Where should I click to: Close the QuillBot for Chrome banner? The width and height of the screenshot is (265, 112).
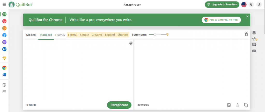click(x=247, y=16)
